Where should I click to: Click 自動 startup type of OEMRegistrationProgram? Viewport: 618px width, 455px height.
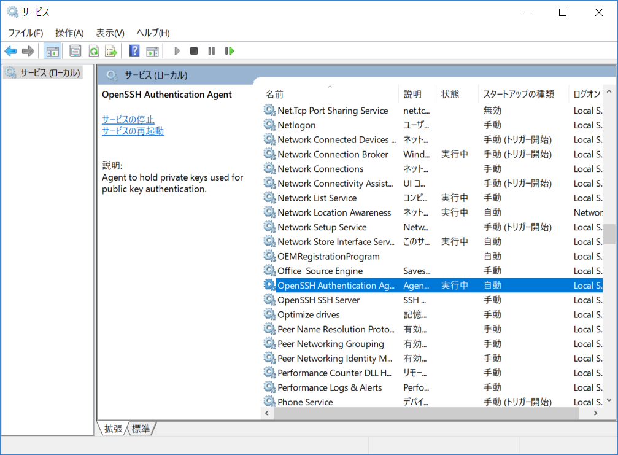tap(492, 256)
